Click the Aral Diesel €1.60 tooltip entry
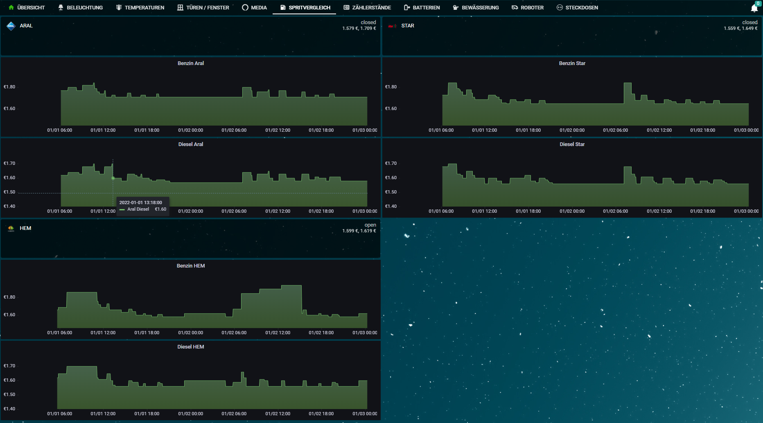Screen dimensions: 763x423 (143, 209)
